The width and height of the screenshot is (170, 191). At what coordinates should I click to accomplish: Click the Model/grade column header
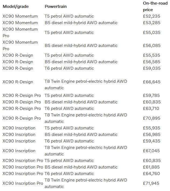pos(15,6)
